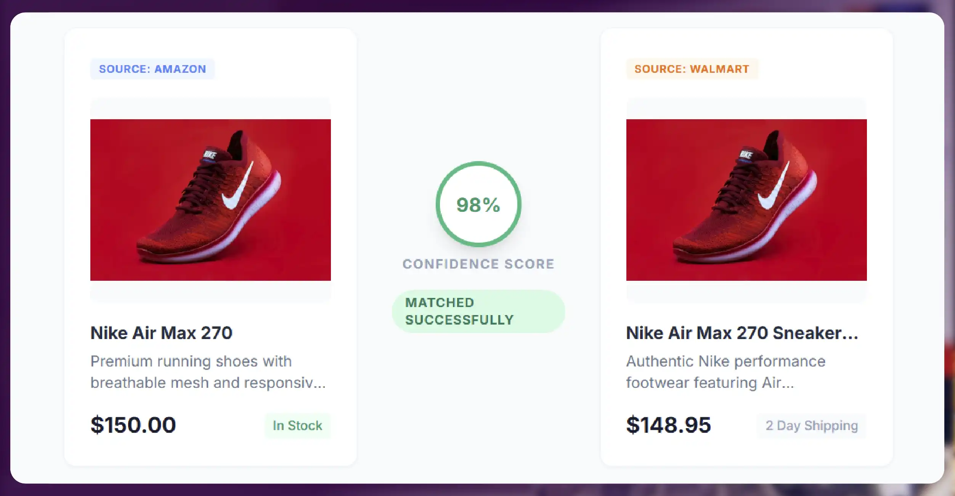Click the white swoosh on Amazon shoe
Viewport: 955px width, 496px height.
point(237,190)
